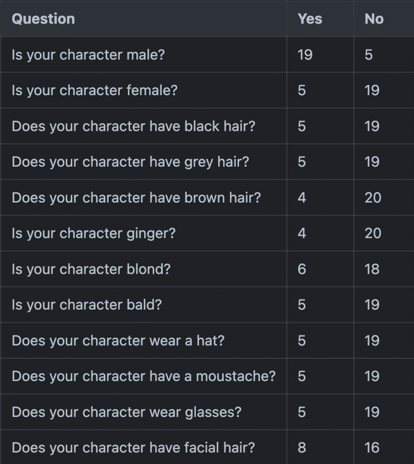Click the 'wear a hat' question cell
Viewport: 414px width, 464px height.
point(118,341)
